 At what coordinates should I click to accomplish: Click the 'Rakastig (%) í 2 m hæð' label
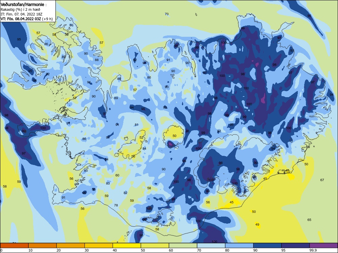[x=20, y=9]
